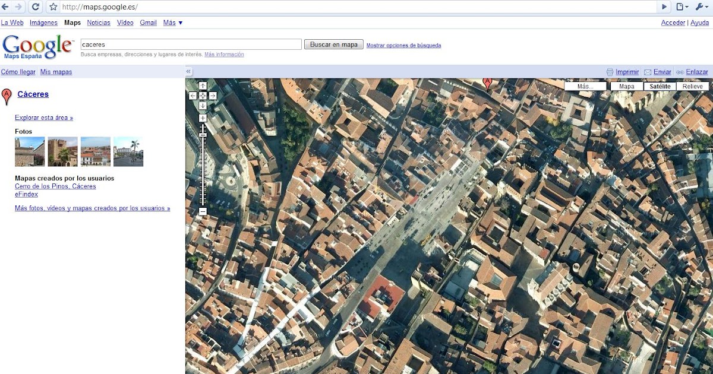Viewport: 713px width, 374px height.
Task: Select Maps in the top navigation
Action: tap(72, 23)
